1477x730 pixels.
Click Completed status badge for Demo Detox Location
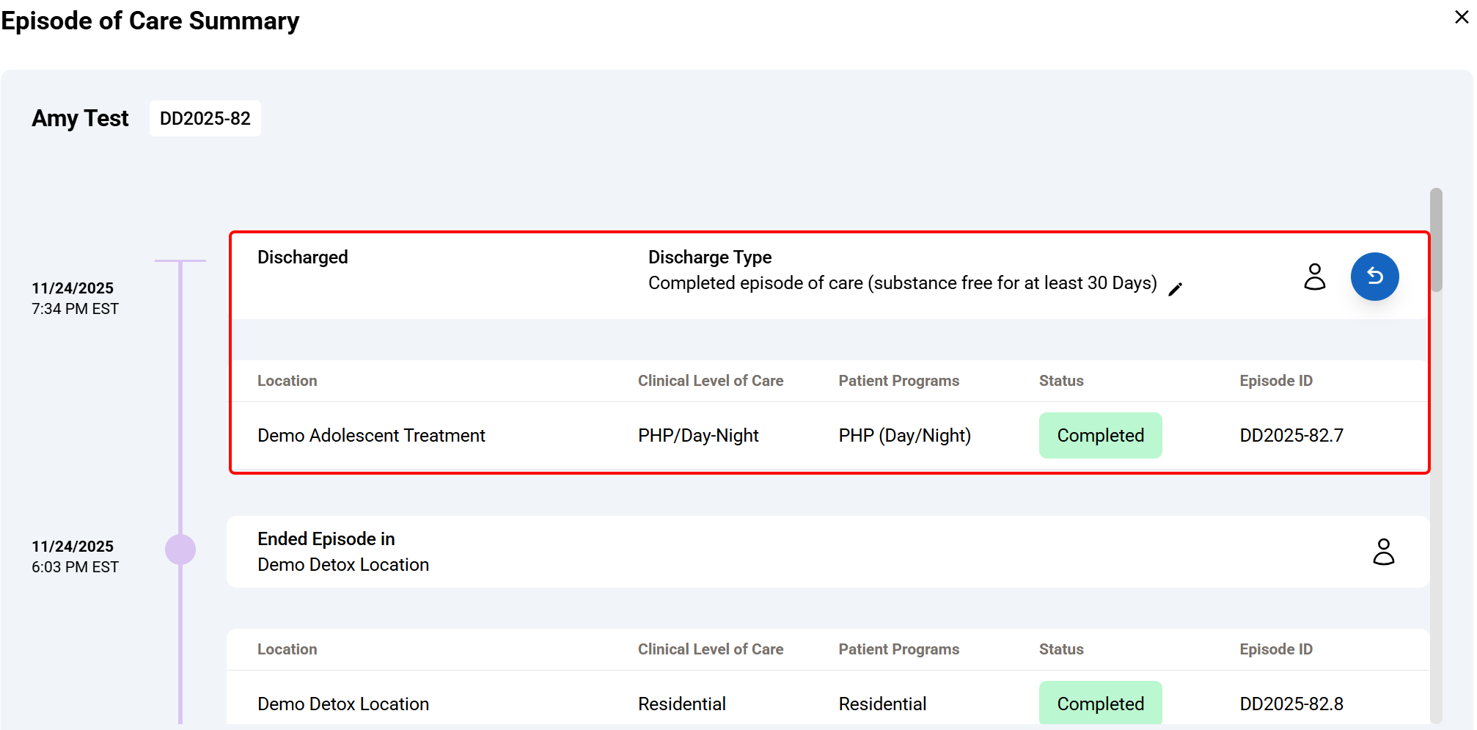click(x=1100, y=704)
